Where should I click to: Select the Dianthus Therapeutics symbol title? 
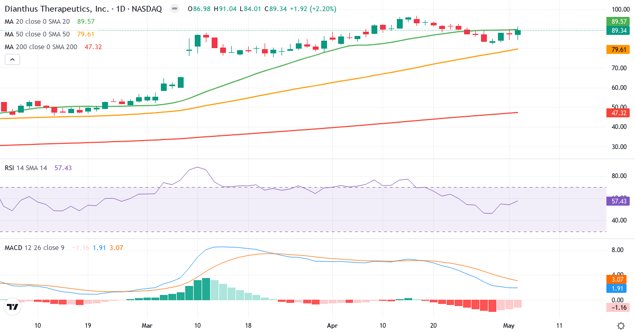(83, 9)
